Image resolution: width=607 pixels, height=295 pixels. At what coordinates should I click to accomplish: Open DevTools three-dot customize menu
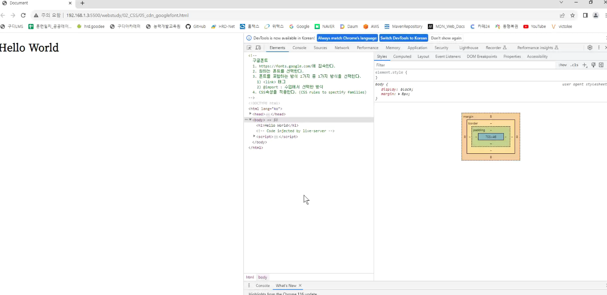click(x=599, y=48)
